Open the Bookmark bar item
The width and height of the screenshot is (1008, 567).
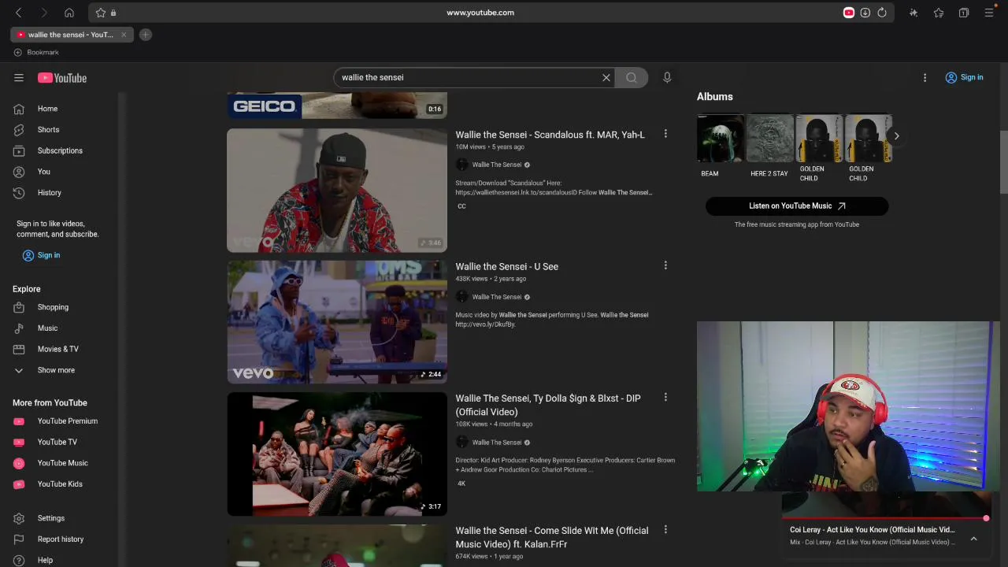tap(36, 53)
